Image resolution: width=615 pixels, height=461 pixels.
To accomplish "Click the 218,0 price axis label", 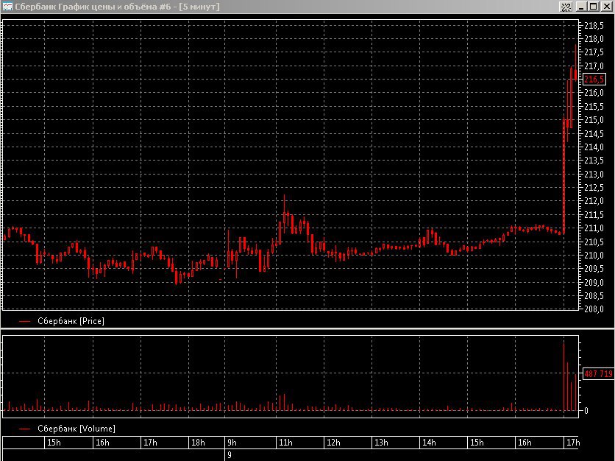I will [594, 39].
